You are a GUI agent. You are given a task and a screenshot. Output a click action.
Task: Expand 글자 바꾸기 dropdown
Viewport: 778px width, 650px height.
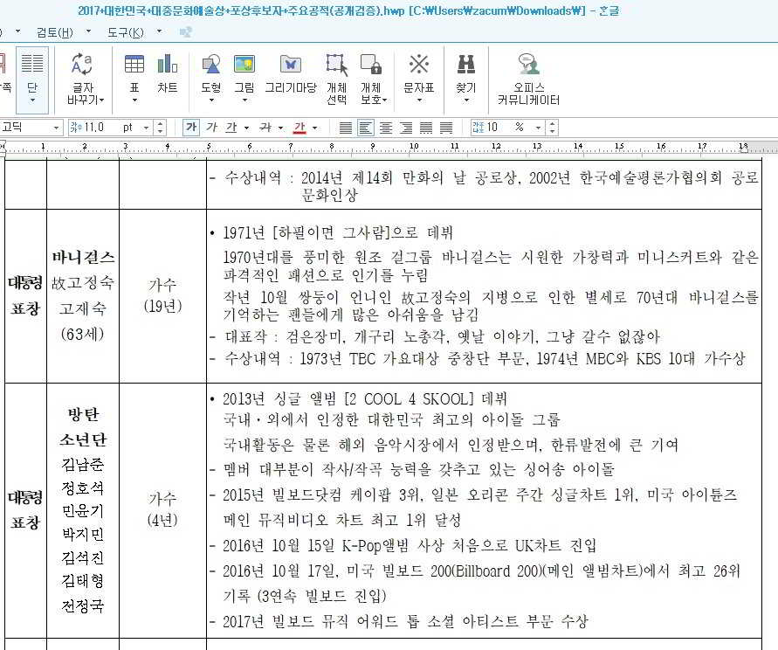coord(82,100)
